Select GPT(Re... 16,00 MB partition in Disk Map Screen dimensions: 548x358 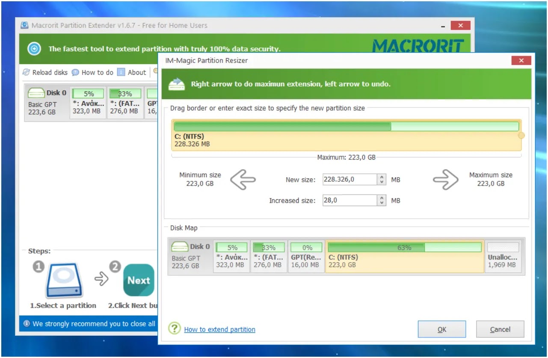tap(305, 256)
